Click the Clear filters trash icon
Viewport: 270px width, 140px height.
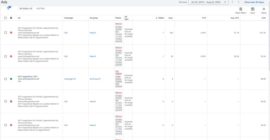[x=240, y=9]
